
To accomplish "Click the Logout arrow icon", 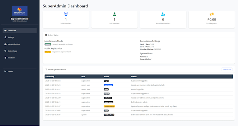I will 6,71.
